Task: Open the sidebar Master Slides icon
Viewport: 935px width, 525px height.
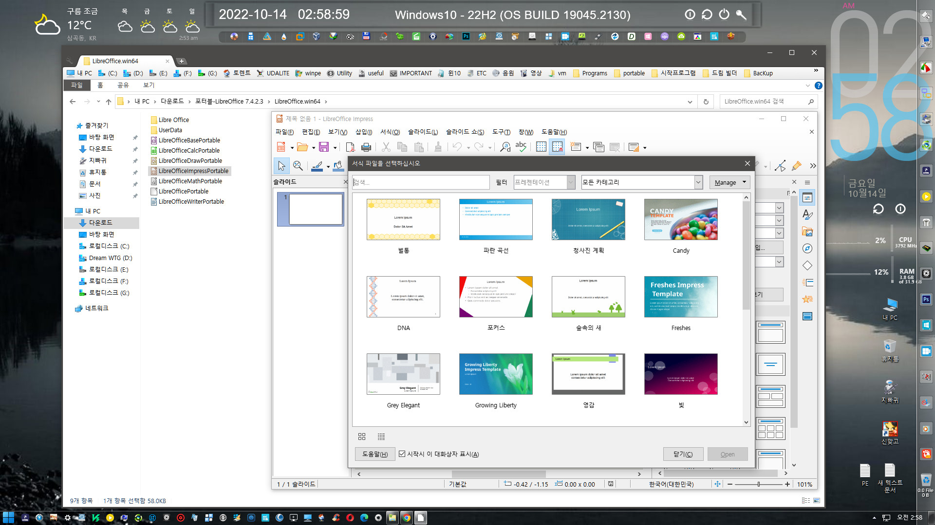Action: [807, 316]
